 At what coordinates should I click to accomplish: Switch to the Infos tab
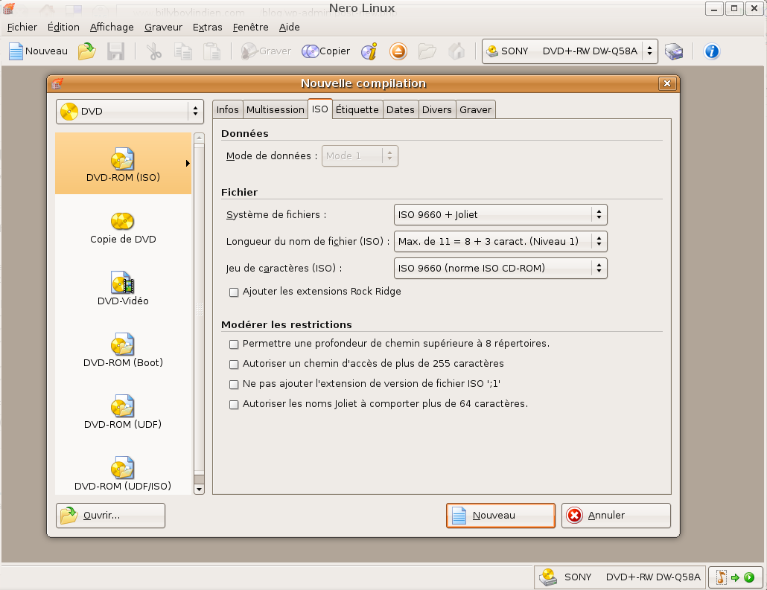coord(227,110)
